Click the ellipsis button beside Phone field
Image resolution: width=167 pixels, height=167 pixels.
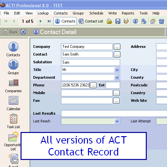(x=93, y=85)
